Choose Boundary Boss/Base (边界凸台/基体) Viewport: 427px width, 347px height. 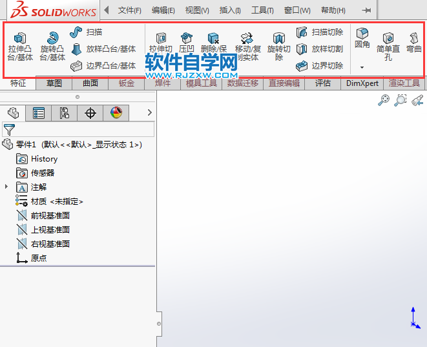[103, 66]
